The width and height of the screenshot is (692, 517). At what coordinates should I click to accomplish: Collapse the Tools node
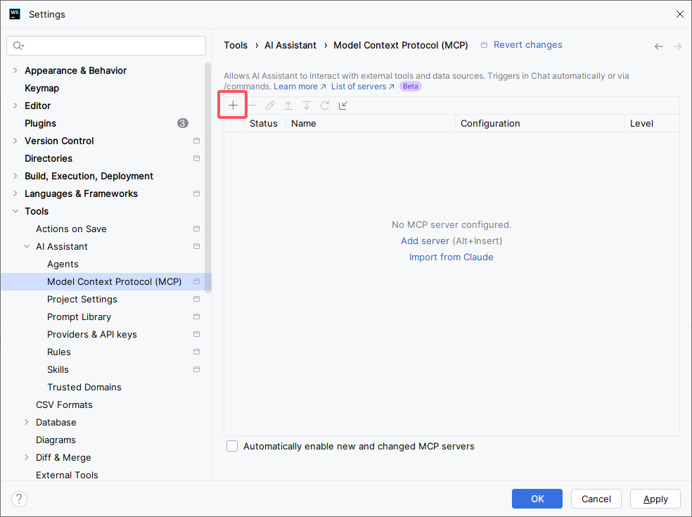[15, 211]
